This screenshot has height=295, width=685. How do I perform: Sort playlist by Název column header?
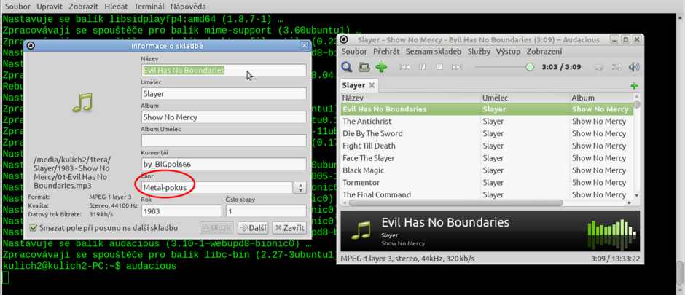click(x=411, y=98)
